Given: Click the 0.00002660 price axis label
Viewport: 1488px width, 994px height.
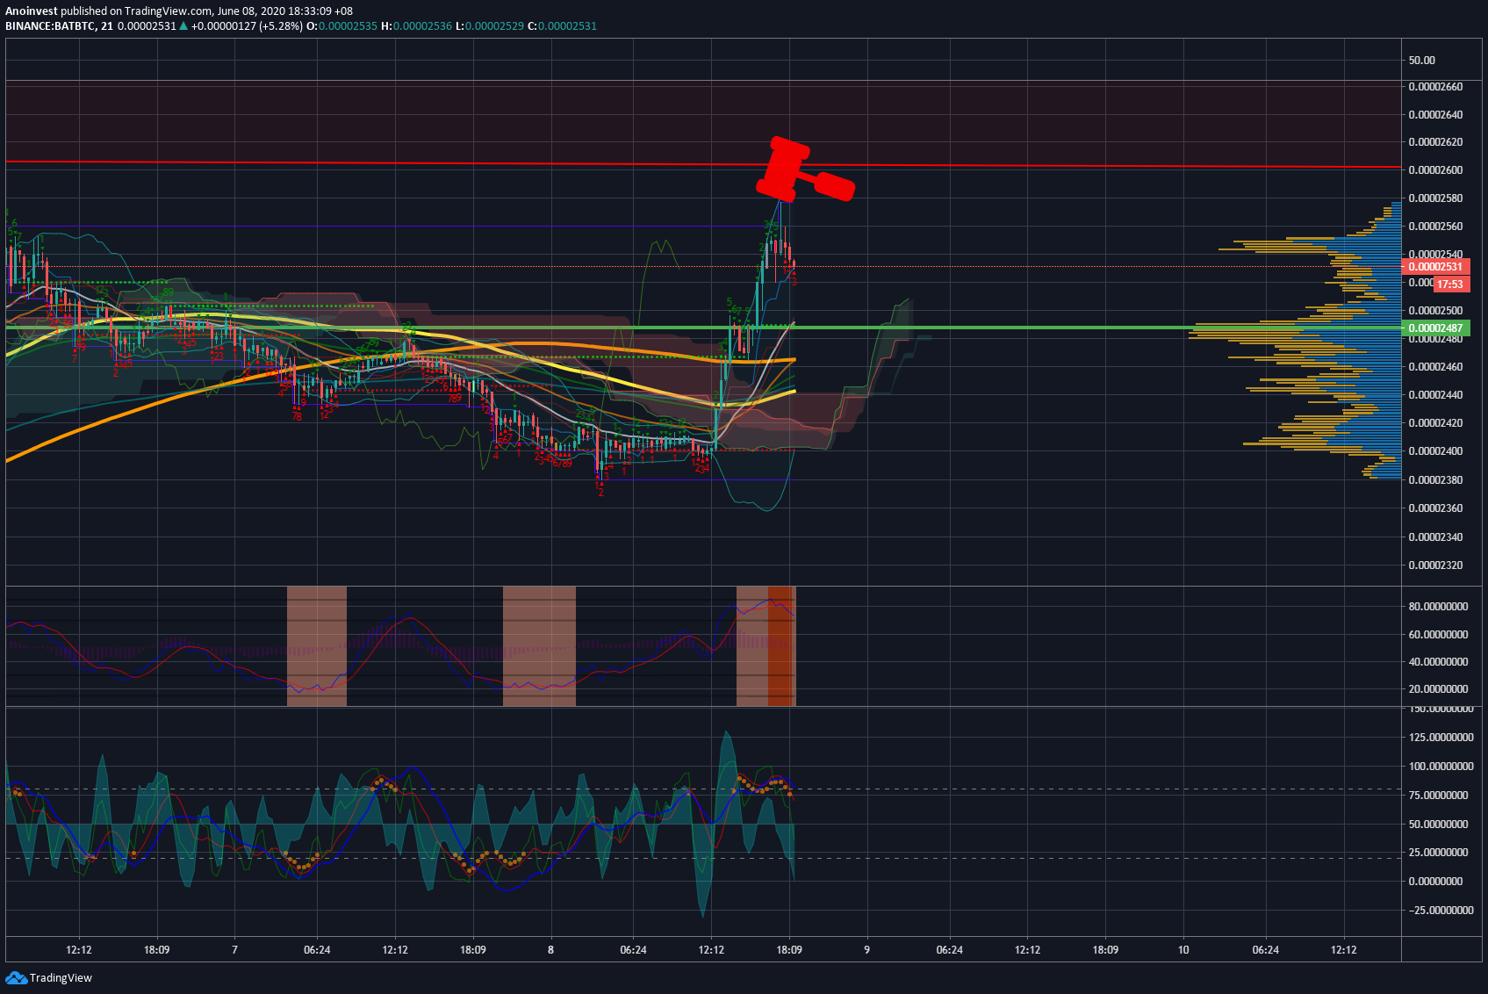Looking at the screenshot, I should tap(1435, 87).
